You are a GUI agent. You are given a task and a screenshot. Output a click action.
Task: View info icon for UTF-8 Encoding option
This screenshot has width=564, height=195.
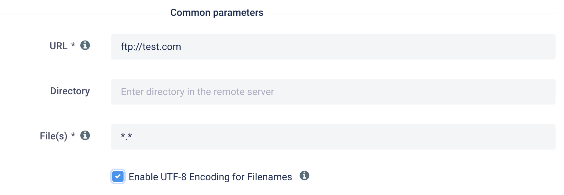[304, 176]
